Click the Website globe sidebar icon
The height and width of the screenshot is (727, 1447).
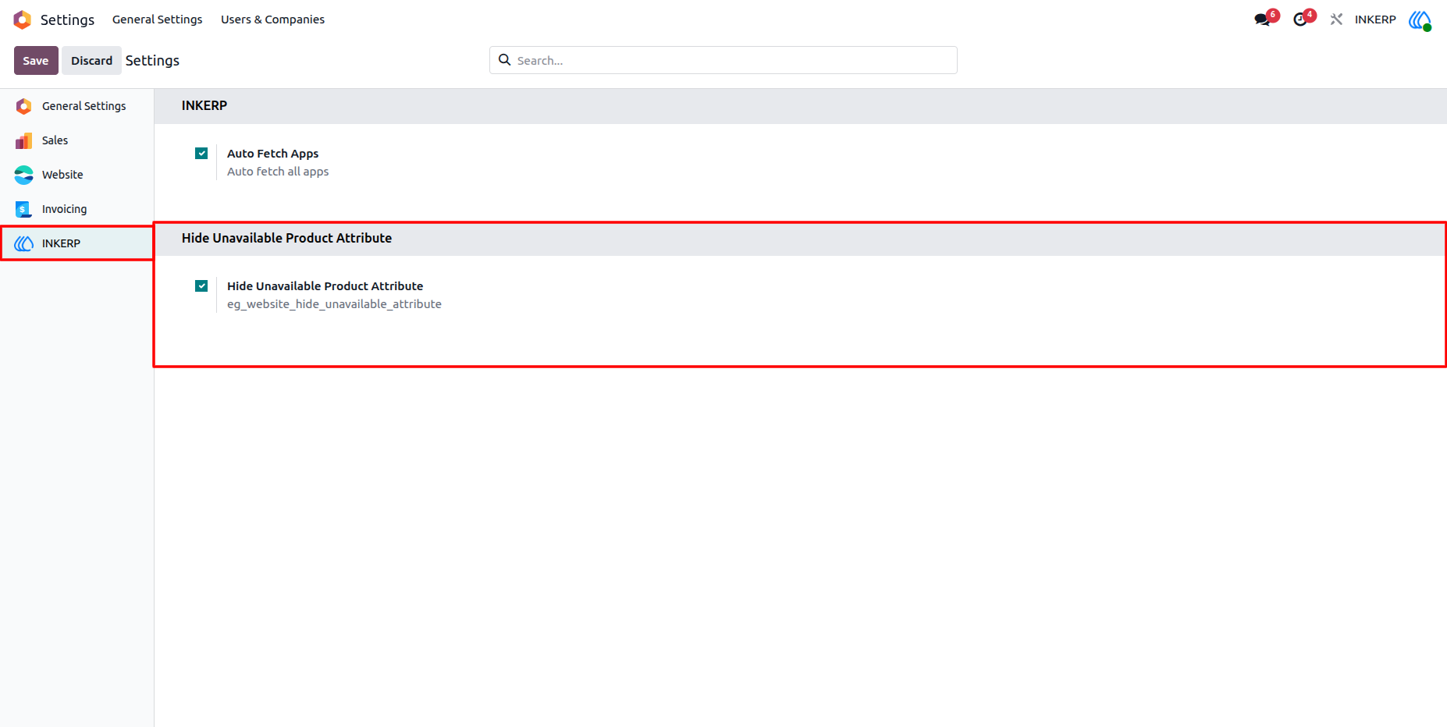click(24, 175)
